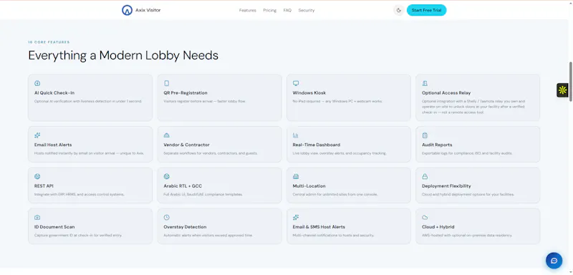
Task: Click the Separate workflows for vendors description
Action: pos(211,153)
